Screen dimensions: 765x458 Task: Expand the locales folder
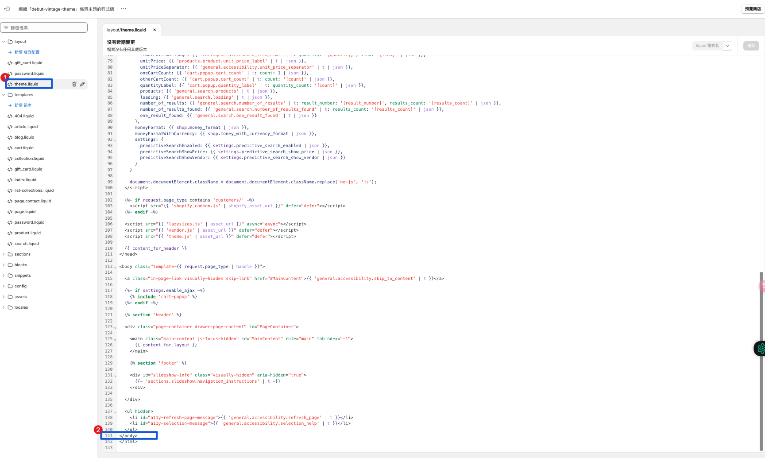4,307
